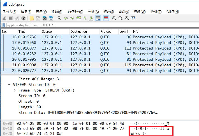
Task: Save the capture file icon
Action: tap(38, 18)
